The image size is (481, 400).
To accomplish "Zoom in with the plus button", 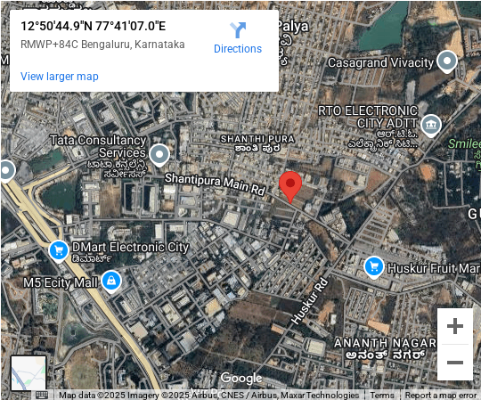I will coord(455,326).
